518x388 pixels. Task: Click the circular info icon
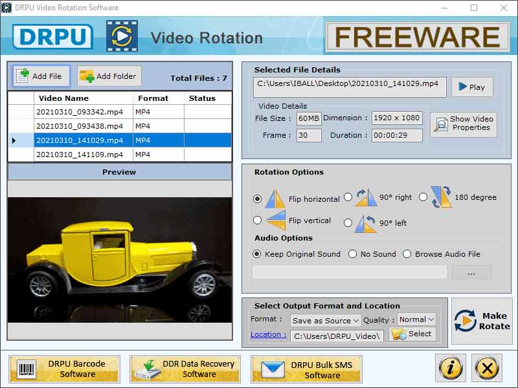click(x=451, y=368)
